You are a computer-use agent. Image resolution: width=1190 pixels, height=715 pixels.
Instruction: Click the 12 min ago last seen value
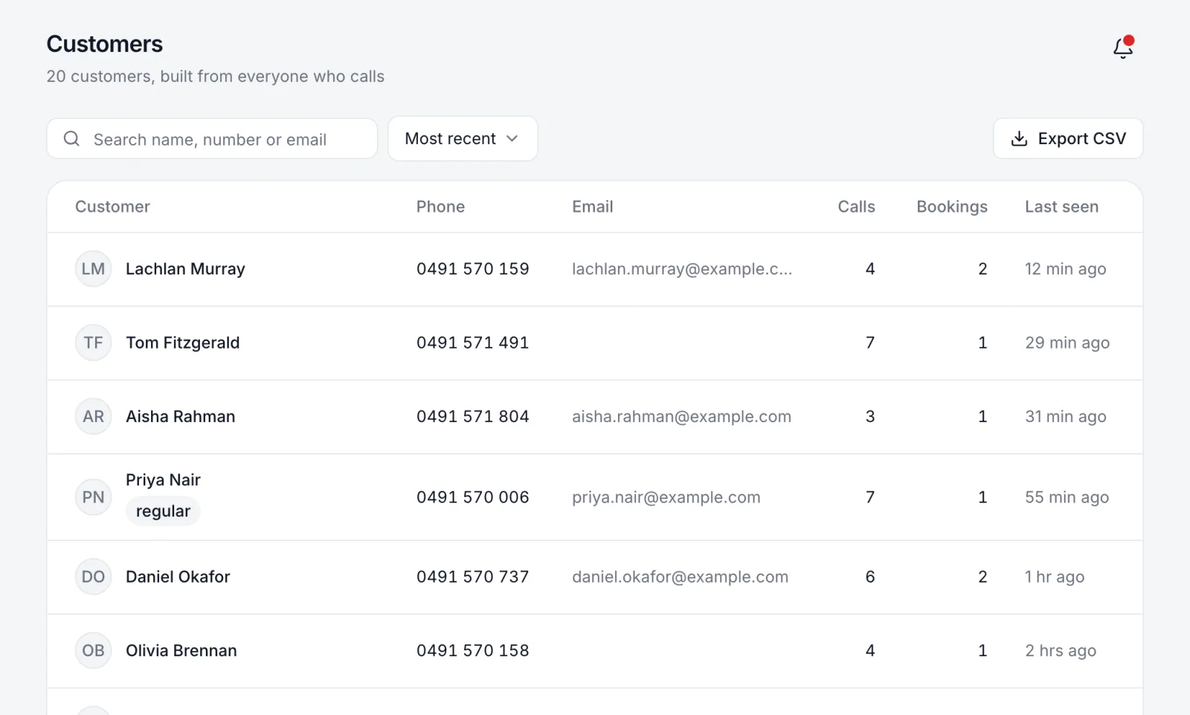pyautogui.click(x=1065, y=269)
